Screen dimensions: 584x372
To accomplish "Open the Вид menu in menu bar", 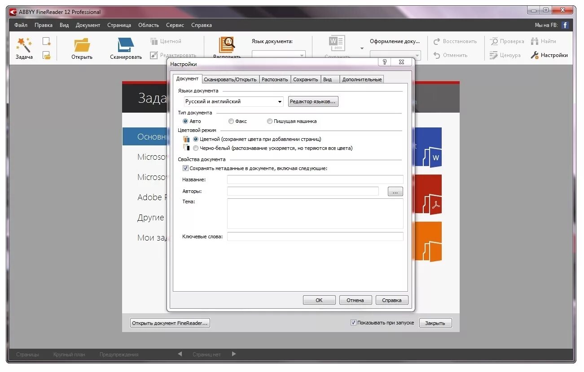I will [x=64, y=25].
